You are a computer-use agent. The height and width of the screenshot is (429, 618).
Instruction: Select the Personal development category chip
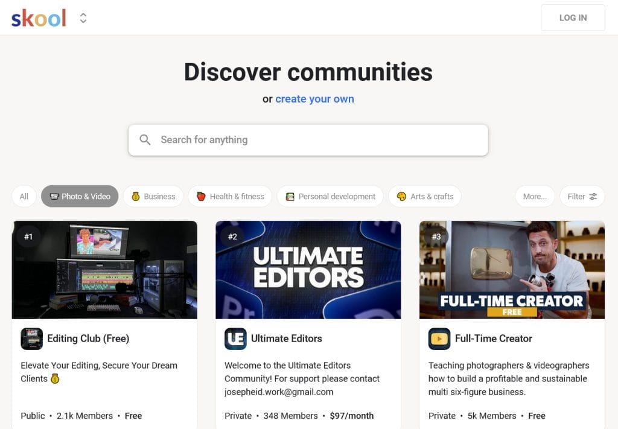tap(330, 196)
